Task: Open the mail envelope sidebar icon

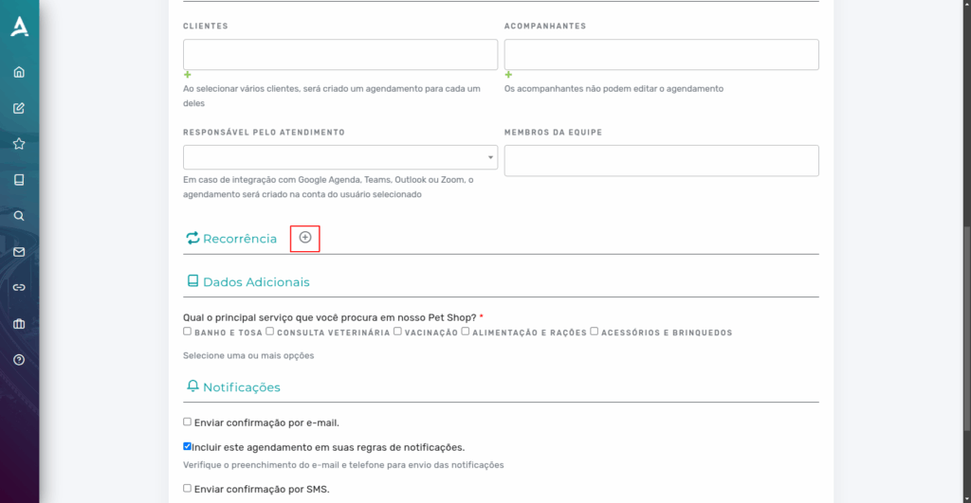Action: pos(19,252)
